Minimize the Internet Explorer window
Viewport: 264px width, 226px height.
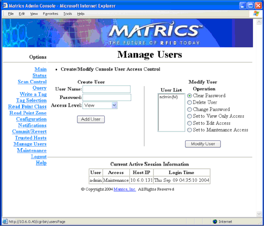243,6
